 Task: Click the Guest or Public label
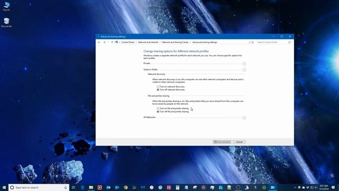point(150,70)
